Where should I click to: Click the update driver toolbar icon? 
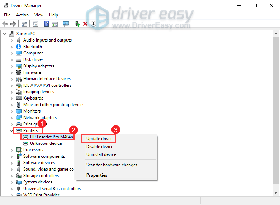coord(77,24)
